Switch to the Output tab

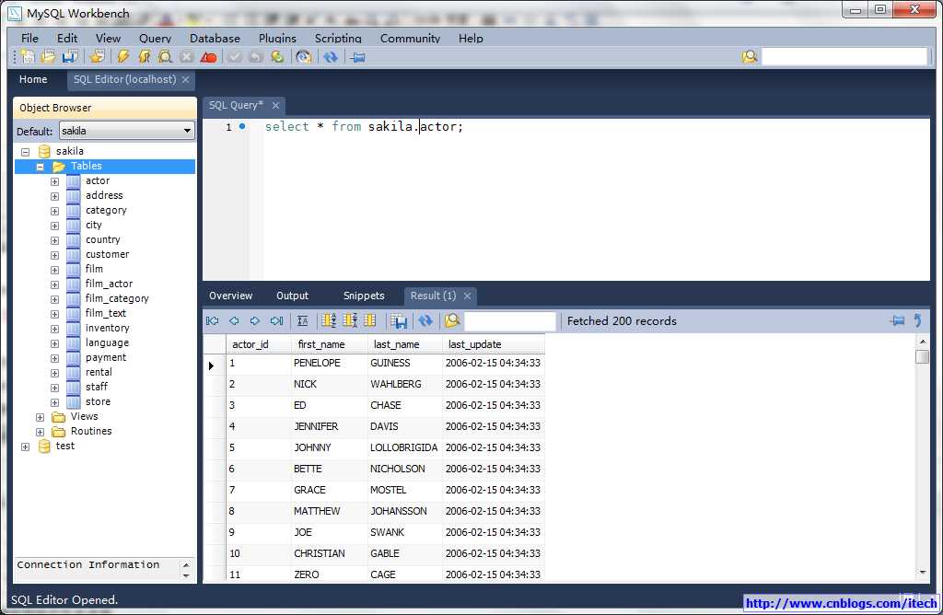pos(292,296)
